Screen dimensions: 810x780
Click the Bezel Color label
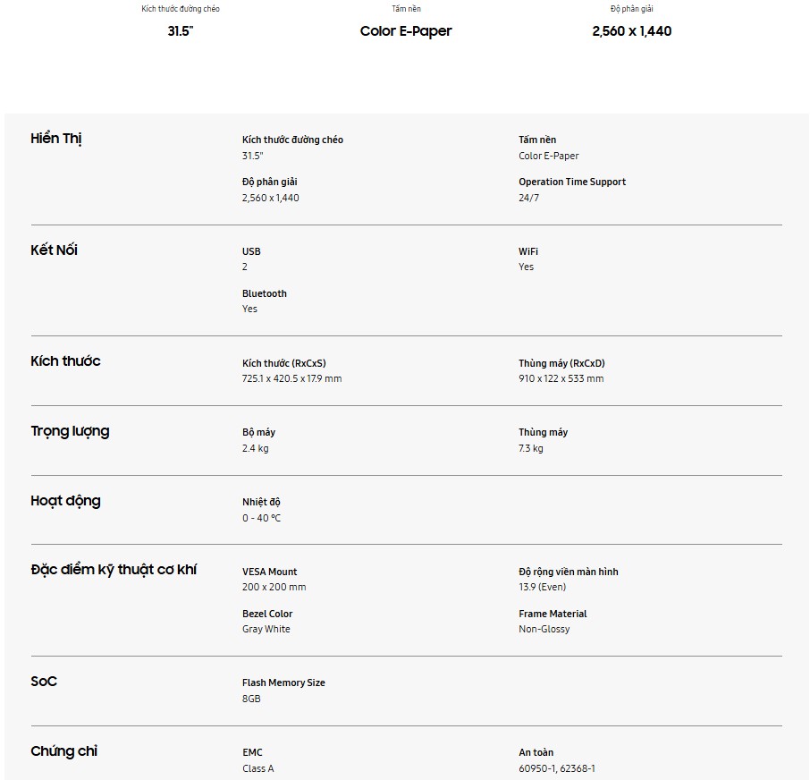click(267, 614)
